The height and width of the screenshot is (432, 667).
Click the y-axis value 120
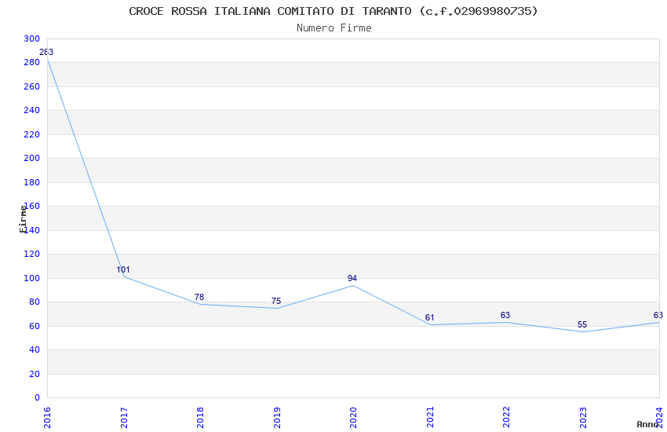click(x=32, y=254)
